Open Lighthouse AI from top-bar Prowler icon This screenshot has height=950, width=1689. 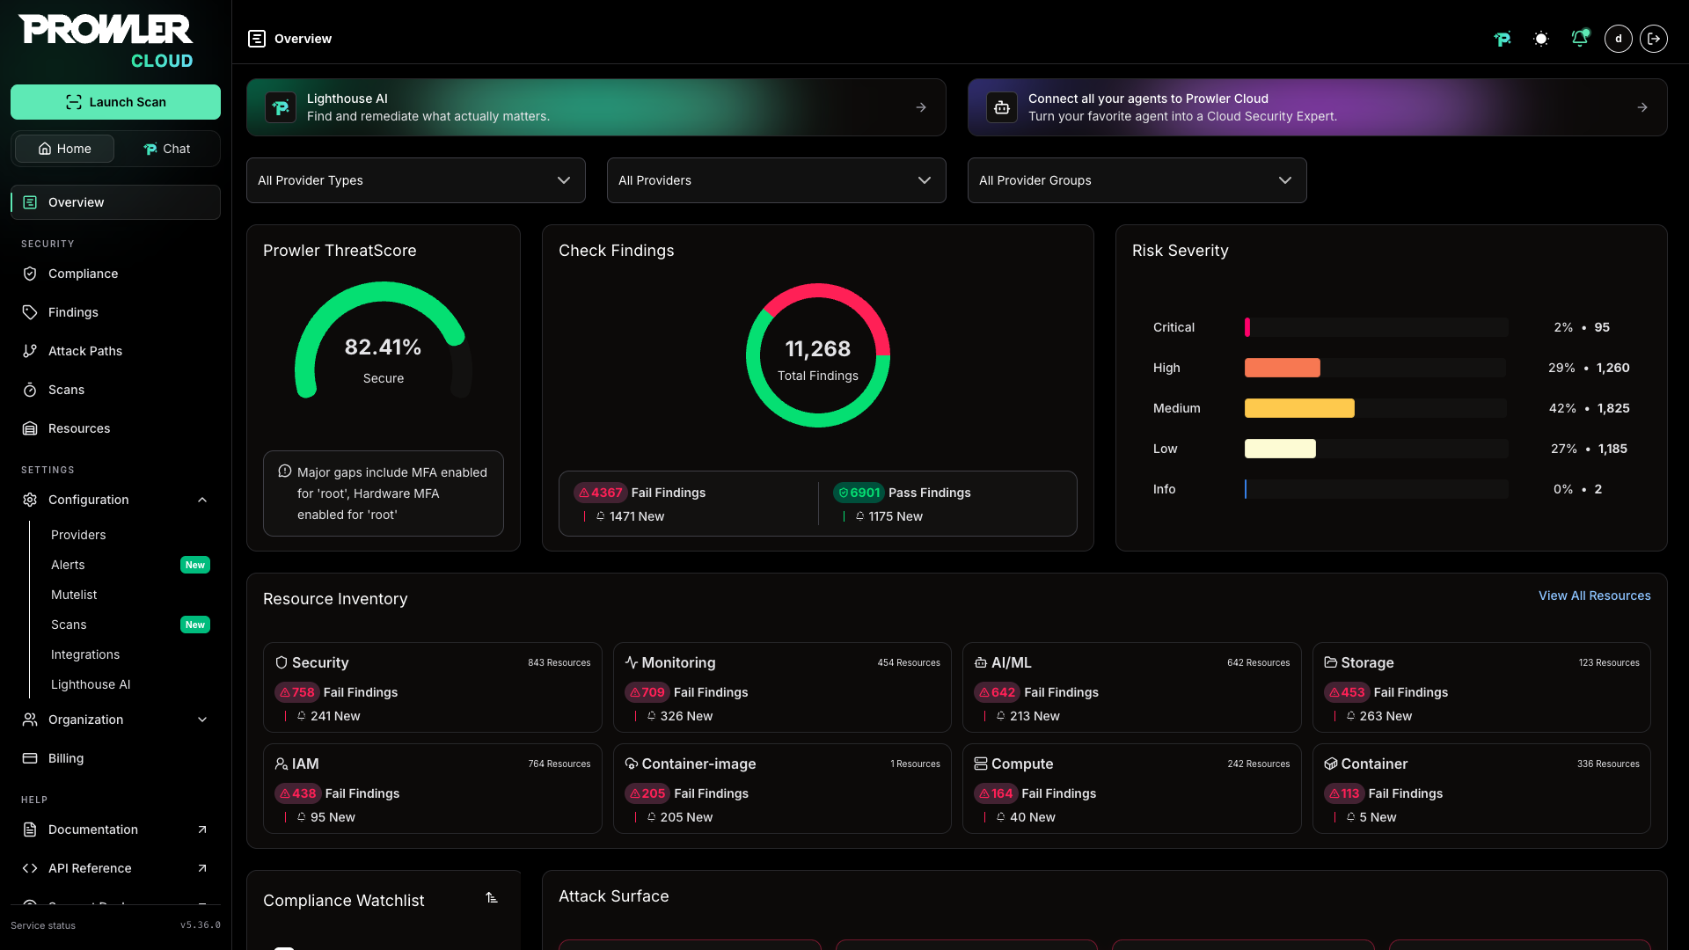click(x=1503, y=39)
